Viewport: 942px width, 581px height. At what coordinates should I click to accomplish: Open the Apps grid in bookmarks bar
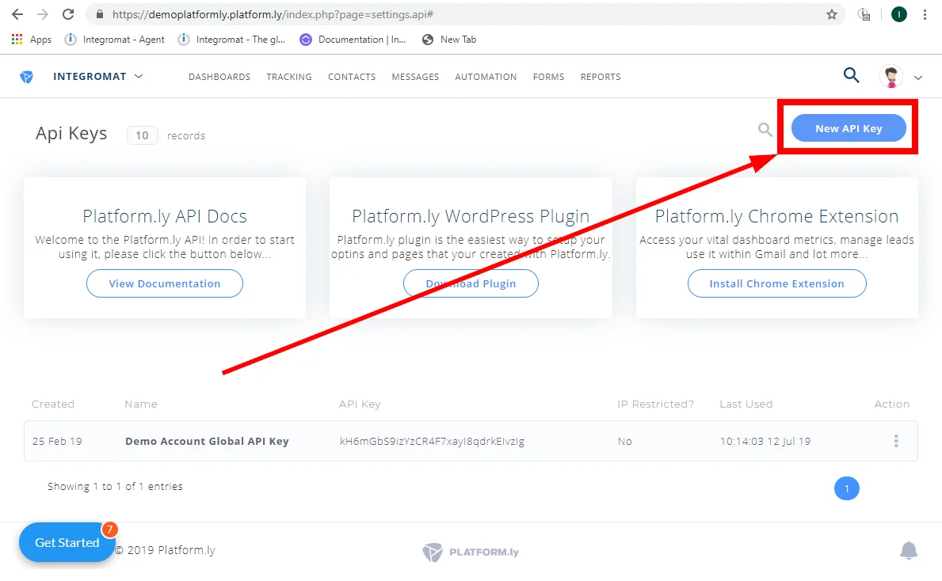point(31,40)
